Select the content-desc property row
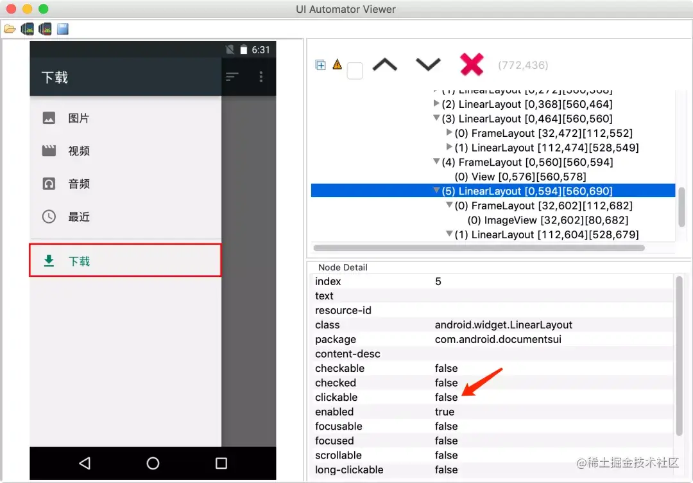 [x=492, y=354]
